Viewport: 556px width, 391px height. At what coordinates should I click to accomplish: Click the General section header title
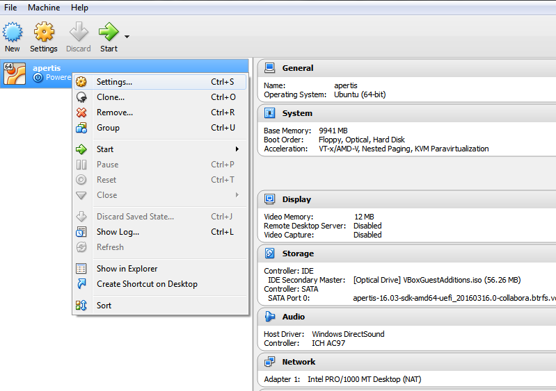298,68
